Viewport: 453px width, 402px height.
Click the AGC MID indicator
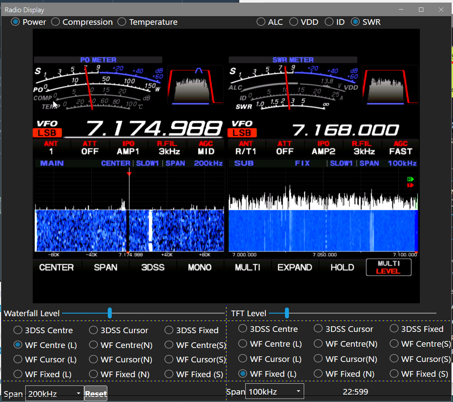(206, 148)
